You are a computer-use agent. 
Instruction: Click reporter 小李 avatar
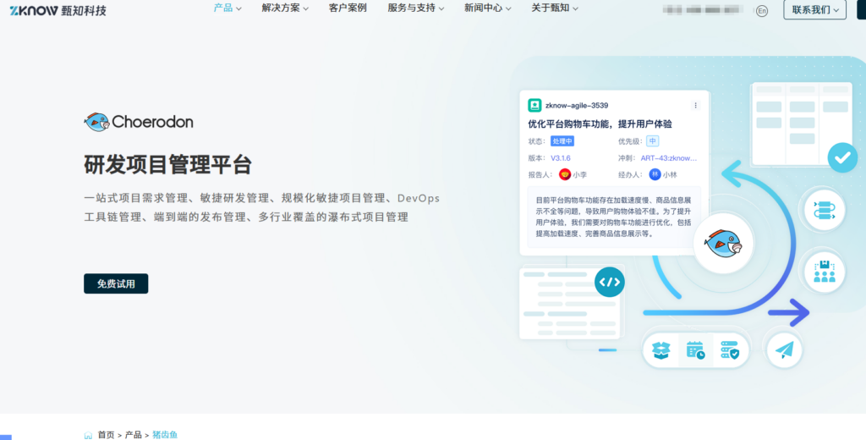(x=564, y=174)
